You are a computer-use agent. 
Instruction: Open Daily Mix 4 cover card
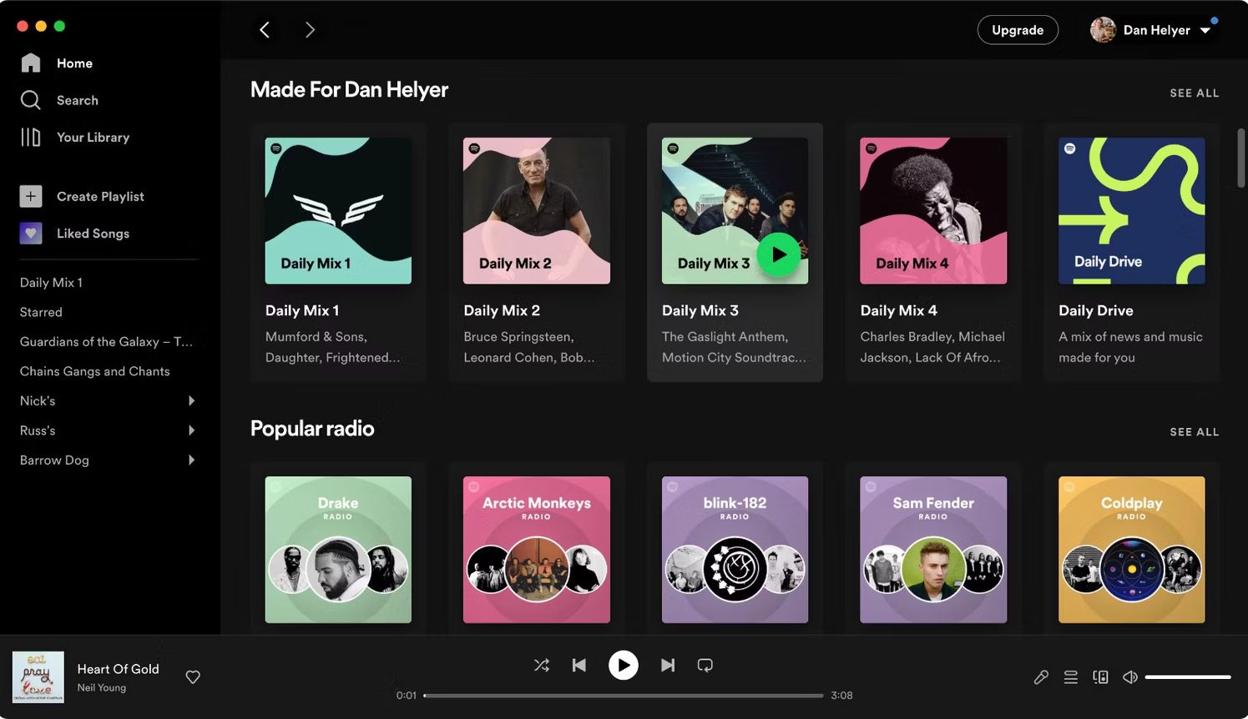tap(933, 211)
